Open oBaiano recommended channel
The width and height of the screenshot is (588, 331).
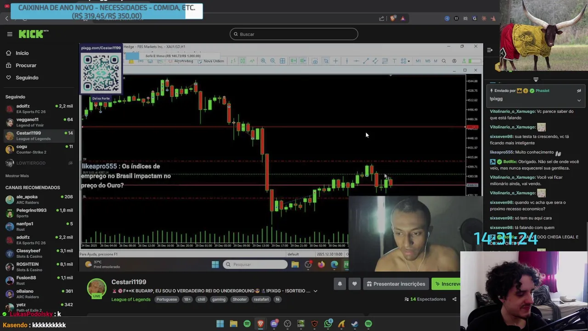[x=39, y=293]
